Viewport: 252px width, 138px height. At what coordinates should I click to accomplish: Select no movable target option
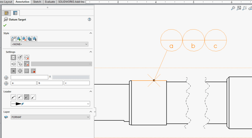pyautogui.click(x=26, y=64)
